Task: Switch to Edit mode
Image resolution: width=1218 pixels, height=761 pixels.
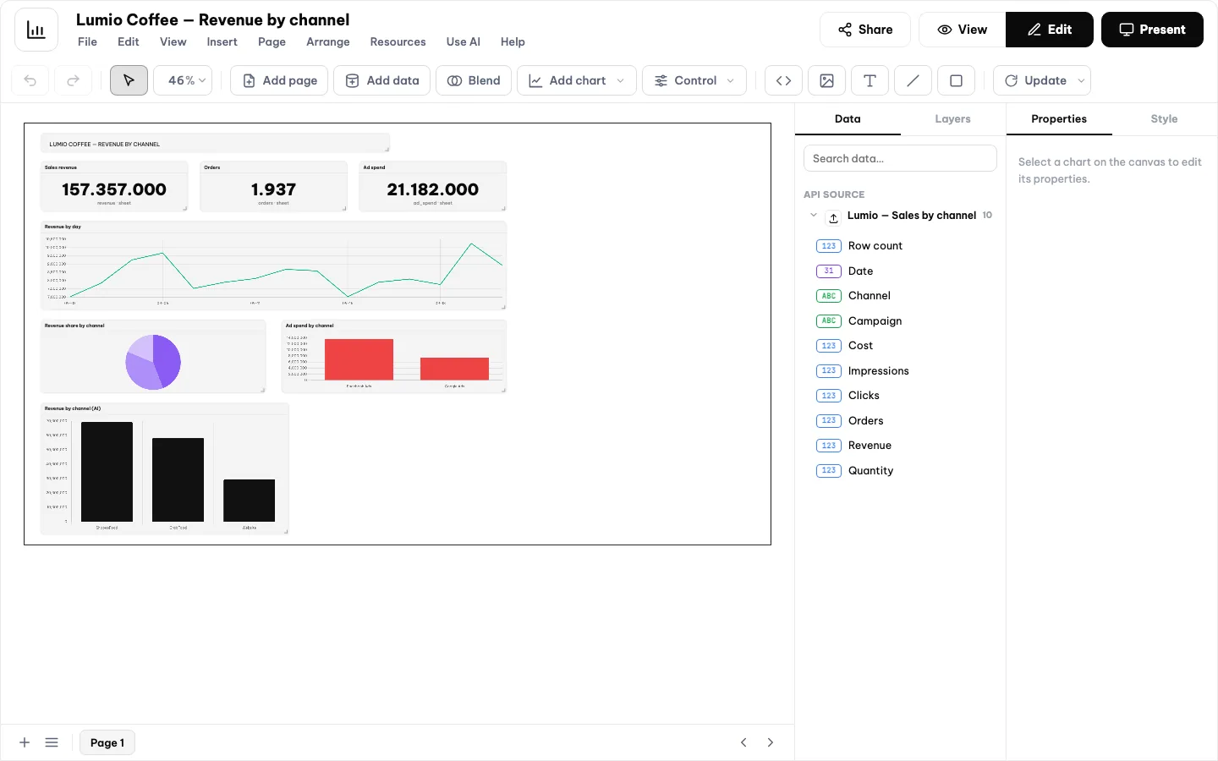Action: [1050, 30]
